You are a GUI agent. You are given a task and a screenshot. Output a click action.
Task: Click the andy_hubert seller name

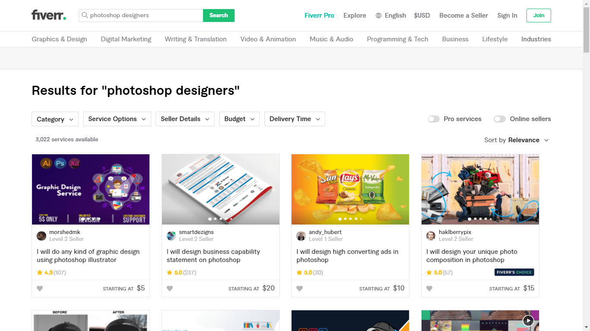[325, 232]
